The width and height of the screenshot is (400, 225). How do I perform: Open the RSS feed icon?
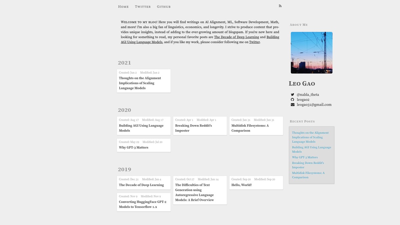point(280,6)
